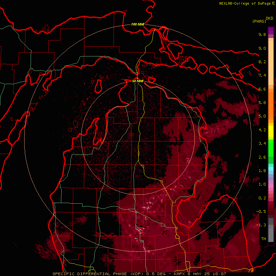276x276 pixels.
Task: Click the 2.6 legend value
Action: (x=262, y=157)
